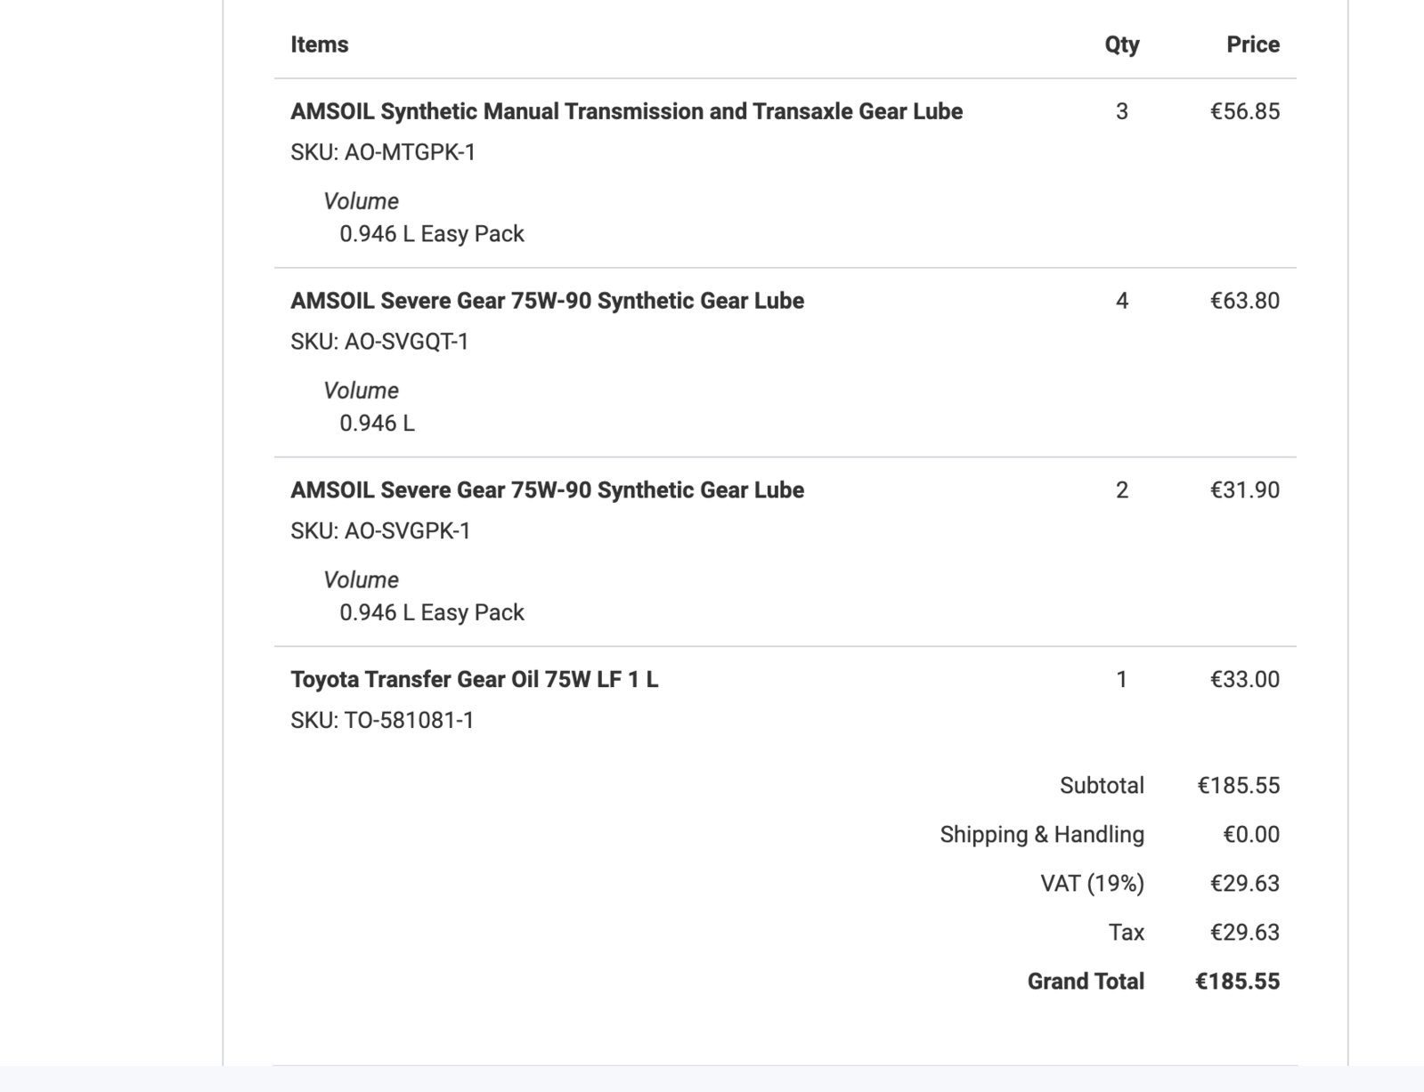
Task: Click the Subtotal label
Action: pyautogui.click(x=1102, y=786)
